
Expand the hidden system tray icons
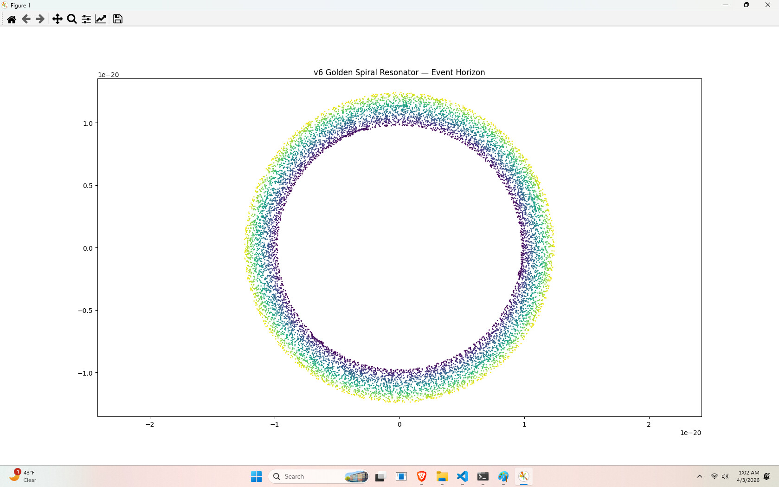tap(700, 476)
